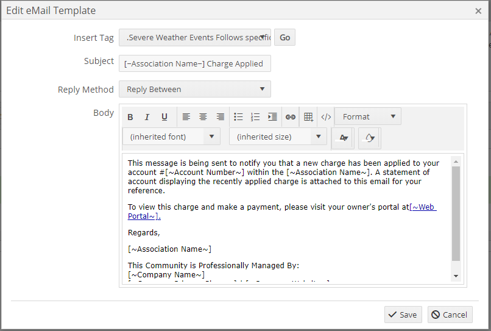The width and height of the screenshot is (491, 331).
Task: Open the Insert Tag dropdown
Action: point(195,38)
